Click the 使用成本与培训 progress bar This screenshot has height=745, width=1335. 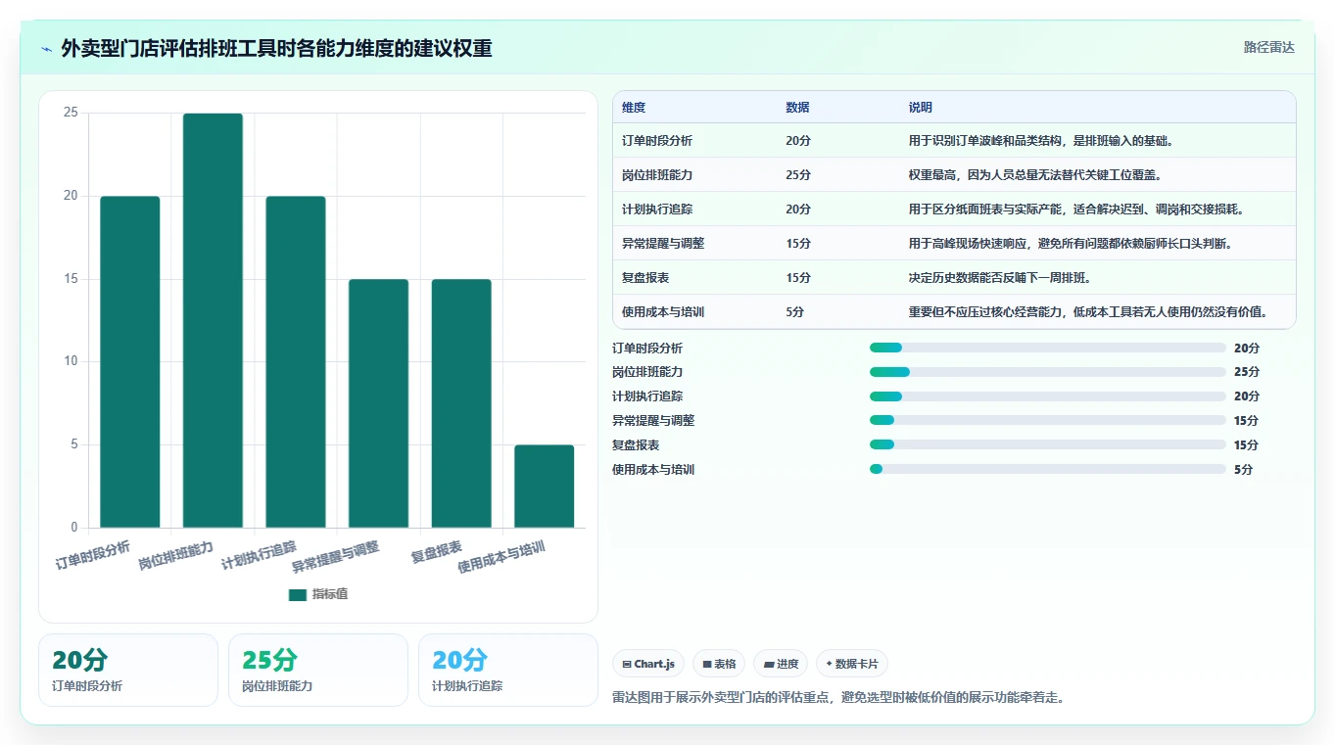(1048, 469)
